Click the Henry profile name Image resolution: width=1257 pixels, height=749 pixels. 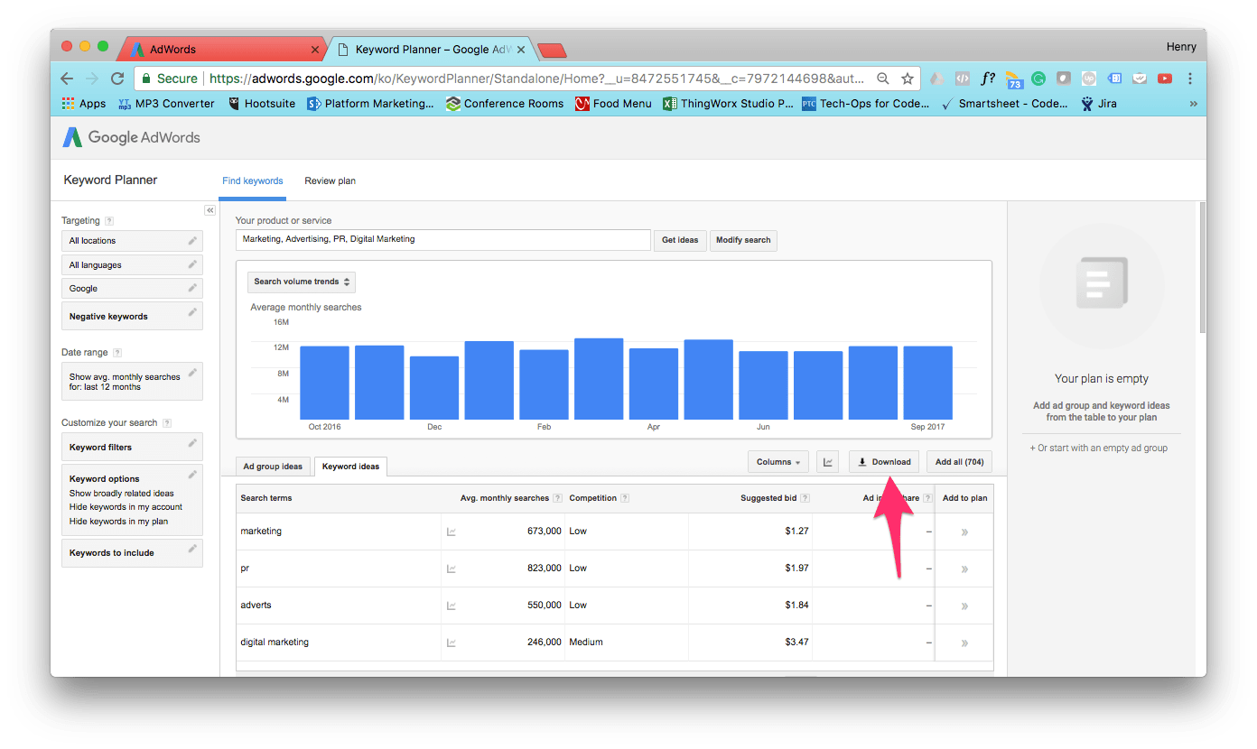(x=1181, y=47)
